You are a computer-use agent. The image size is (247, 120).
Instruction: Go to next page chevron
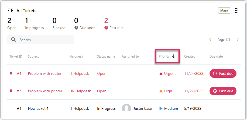pyautogui.click(x=238, y=40)
